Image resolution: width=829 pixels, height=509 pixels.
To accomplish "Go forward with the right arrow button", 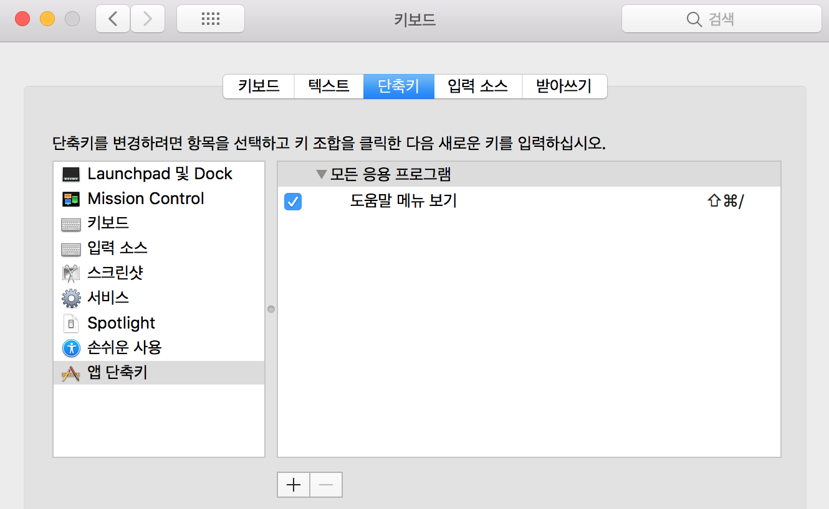I will [148, 19].
